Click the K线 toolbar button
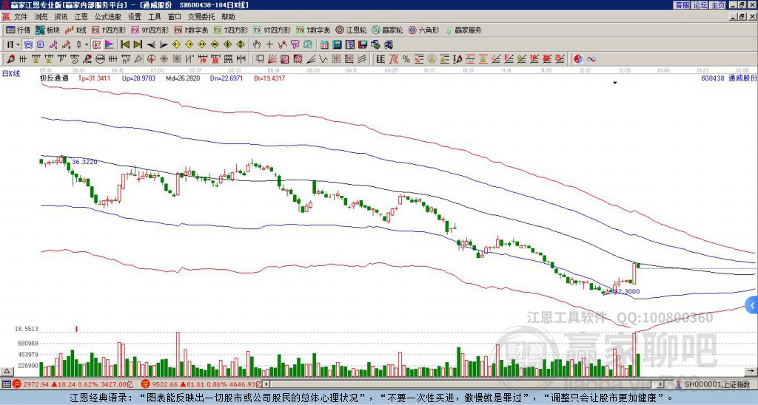This screenshot has height=405, width=758. (76, 30)
